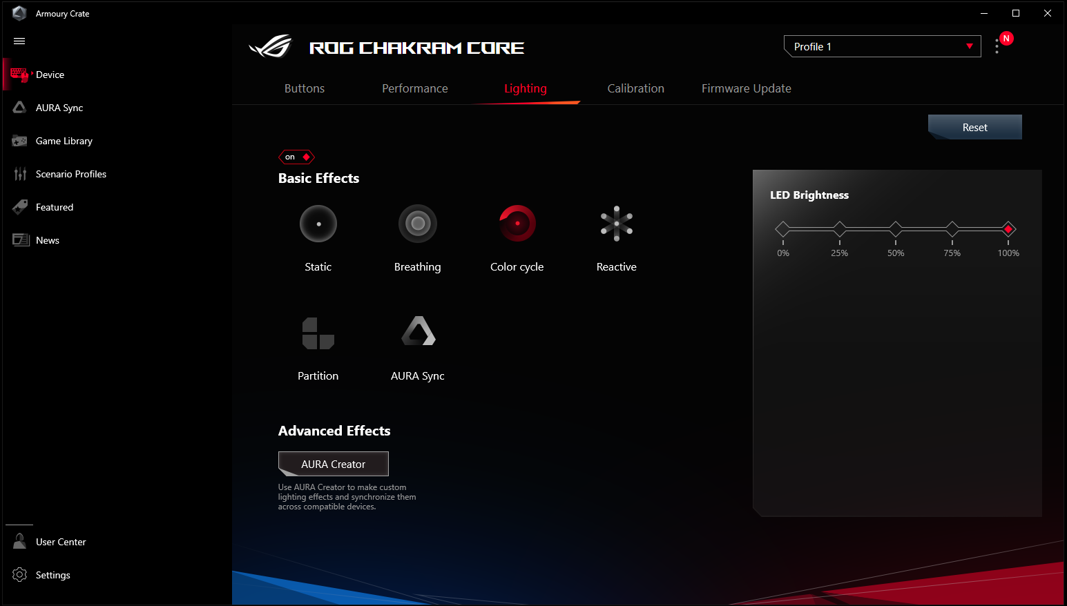Image resolution: width=1067 pixels, height=606 pixels.
Task: Maximize the Armoury Crate window
Action: coord(1016,13)
